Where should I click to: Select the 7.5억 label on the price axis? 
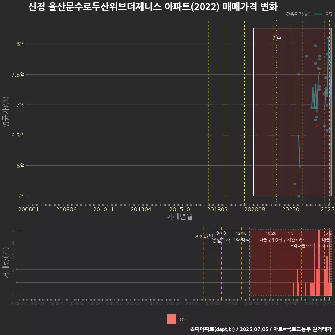[x=18, y=74]
